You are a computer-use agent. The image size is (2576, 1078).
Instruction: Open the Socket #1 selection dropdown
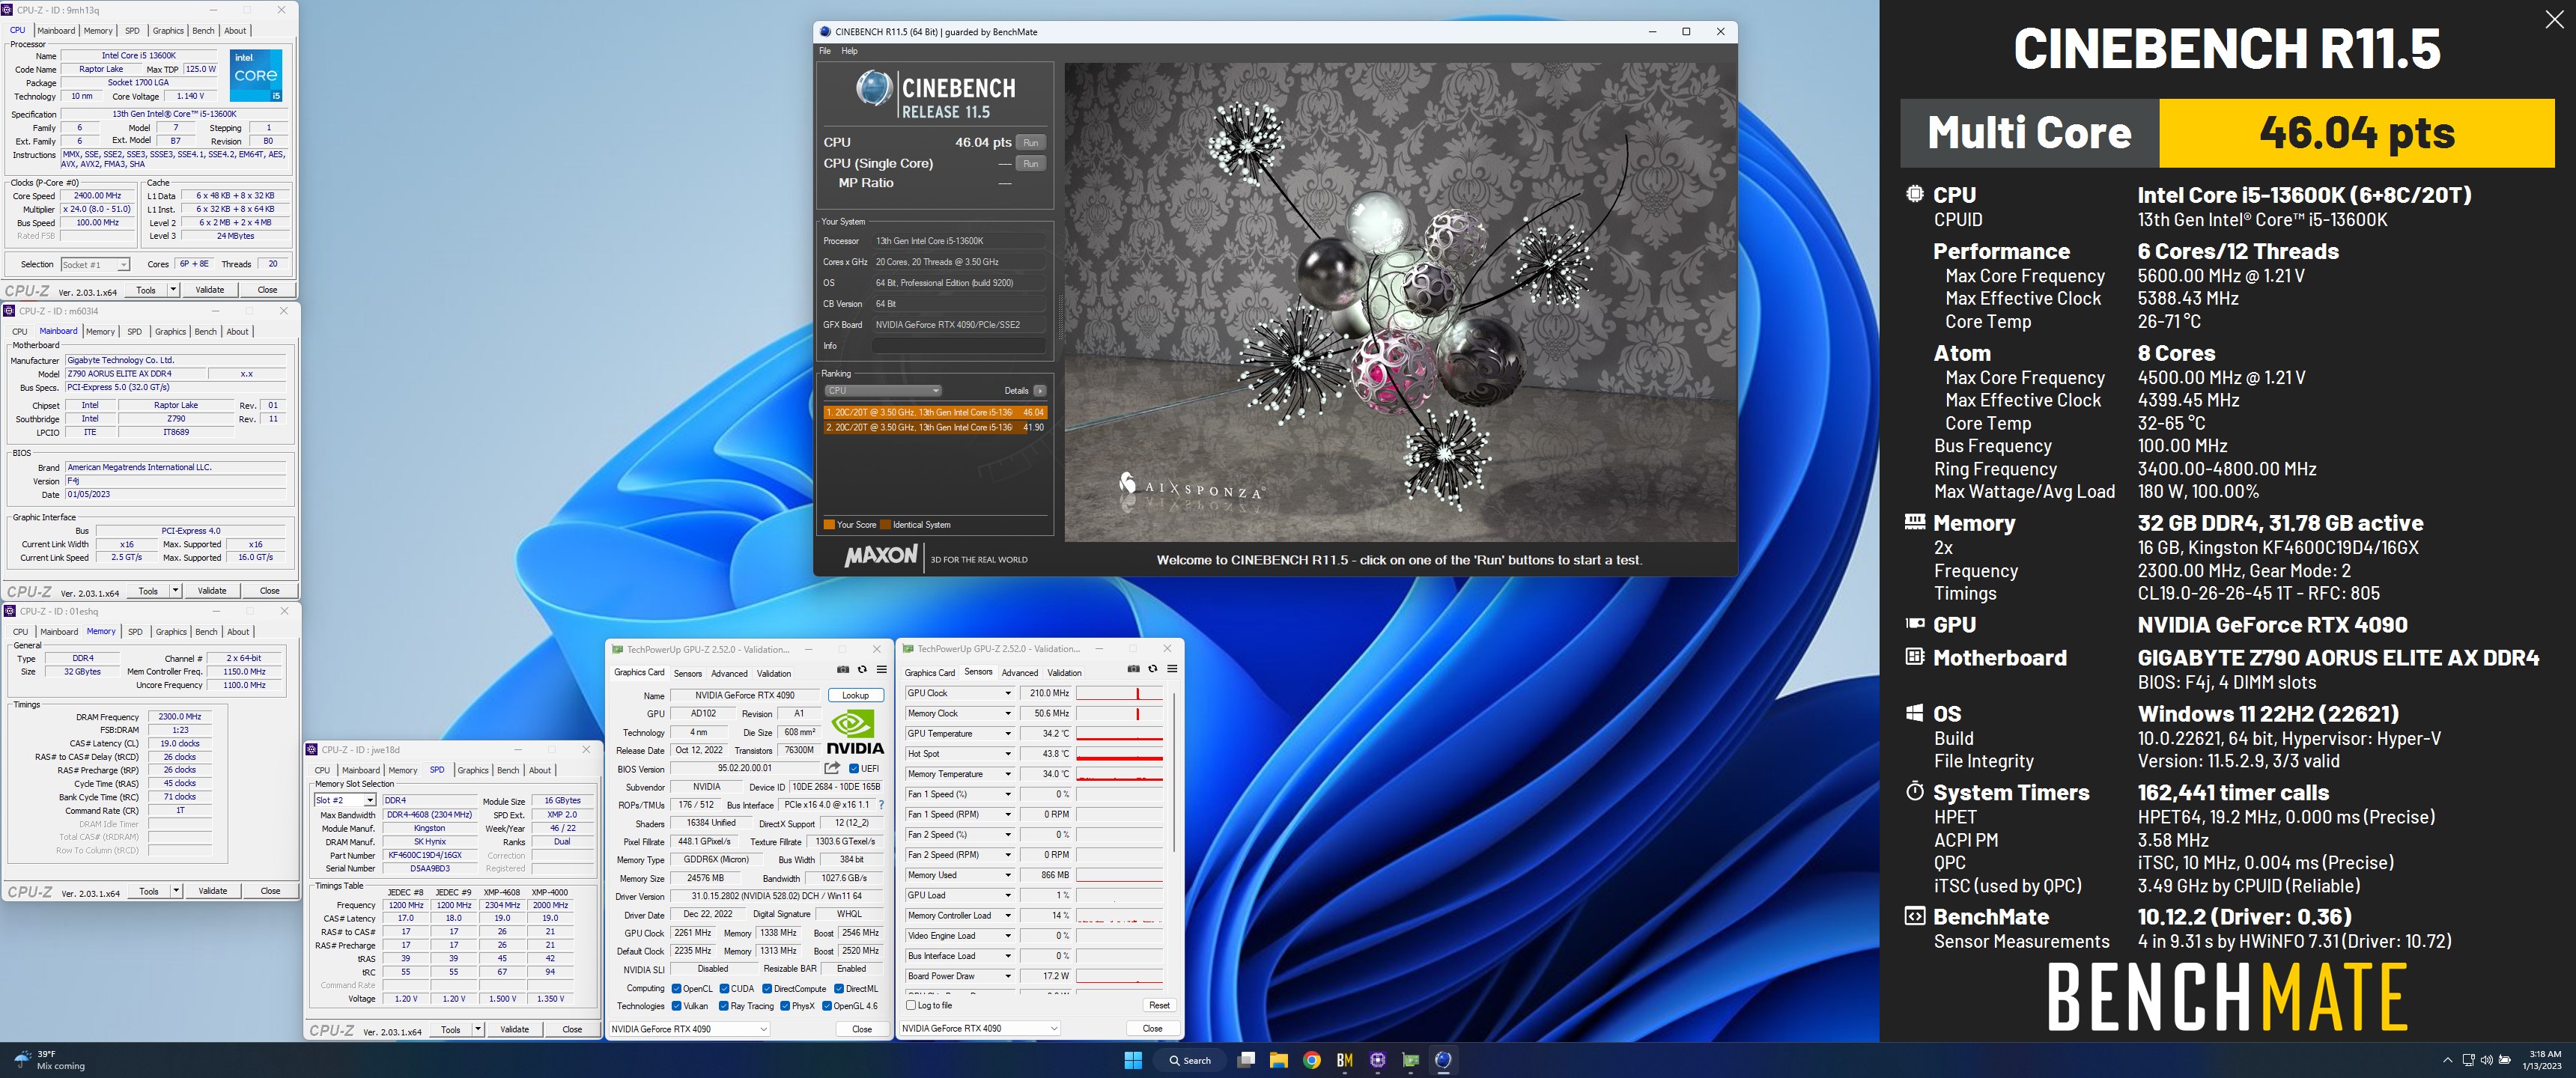tap(95, 265)
